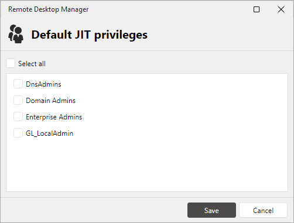Viewport: 294px width, 223px height.
Task: Tick the Select all checkbox
Action: [11, 63]
